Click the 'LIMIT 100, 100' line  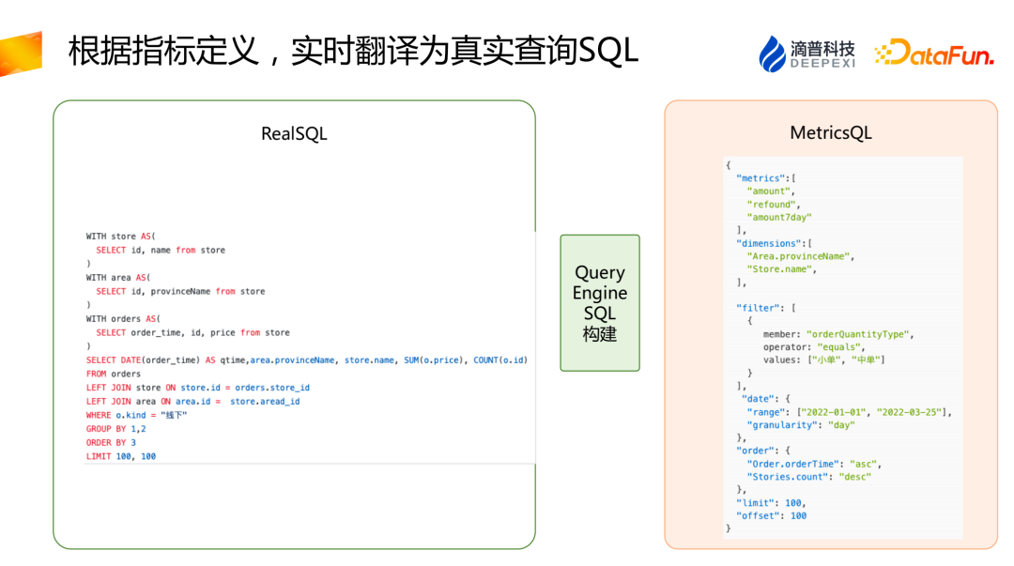click(x=121, y=456)
